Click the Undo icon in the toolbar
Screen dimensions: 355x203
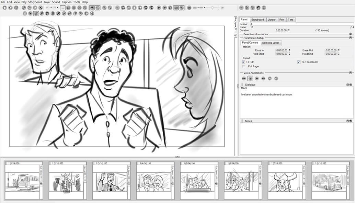[x=47, y=7]
